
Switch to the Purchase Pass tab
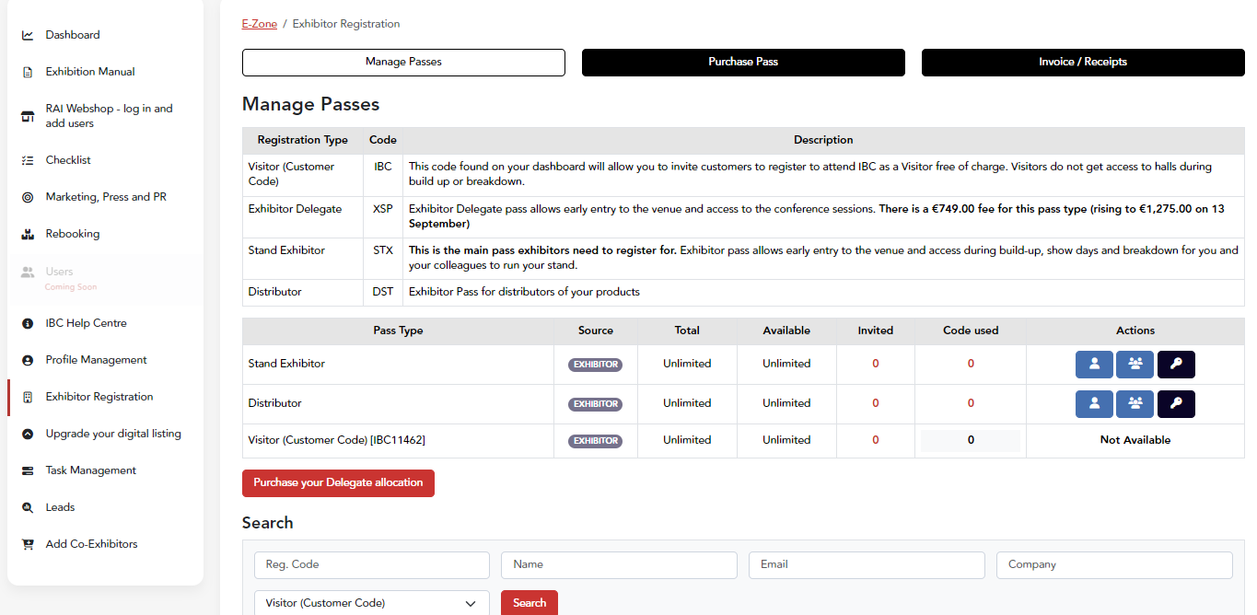pyautogui.click(x=742, y=62)
